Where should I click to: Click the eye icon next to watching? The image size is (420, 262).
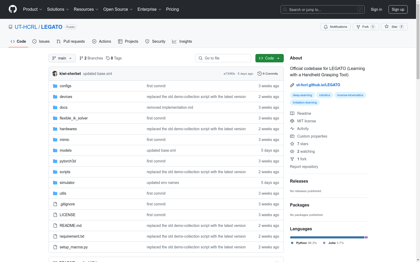[292, 151]
